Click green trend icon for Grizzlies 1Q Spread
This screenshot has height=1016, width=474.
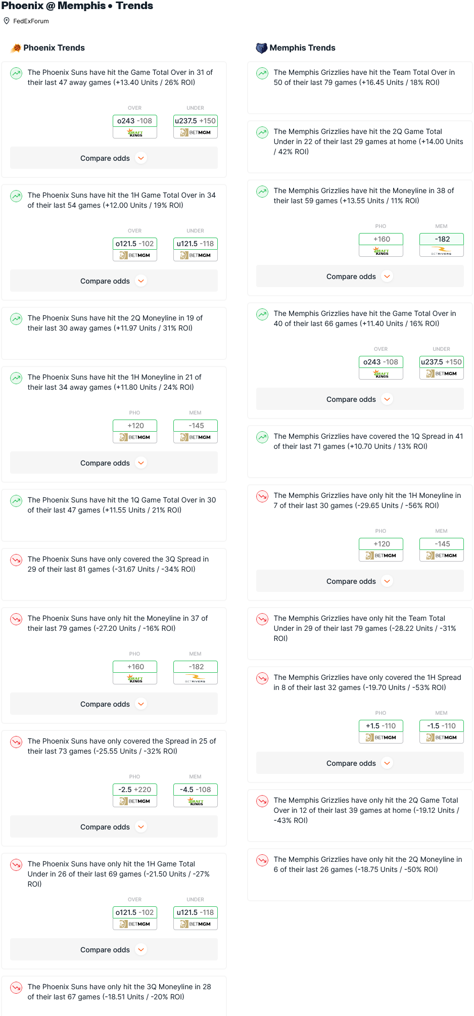pyautogui.click(x=262, y=437)
